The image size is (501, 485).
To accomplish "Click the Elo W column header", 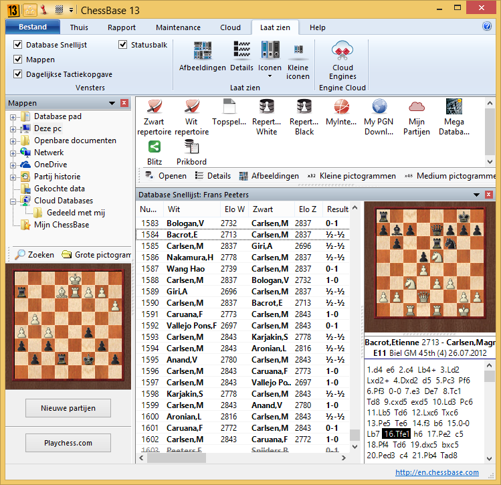I will coord(235,209).
